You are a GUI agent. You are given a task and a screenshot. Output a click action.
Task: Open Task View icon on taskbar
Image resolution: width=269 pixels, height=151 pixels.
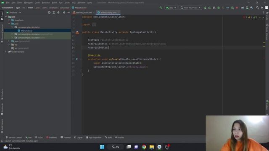tap(129, 147)
